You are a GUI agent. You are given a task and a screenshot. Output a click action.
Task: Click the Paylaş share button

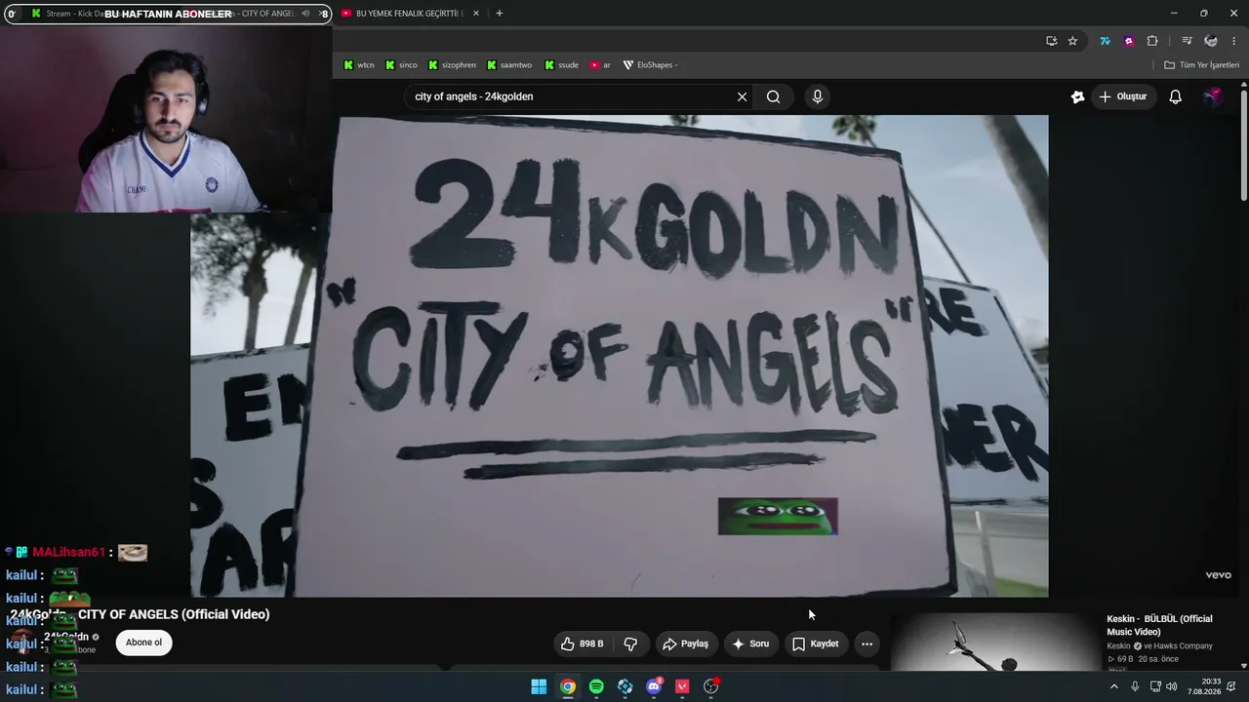point(685,643)
